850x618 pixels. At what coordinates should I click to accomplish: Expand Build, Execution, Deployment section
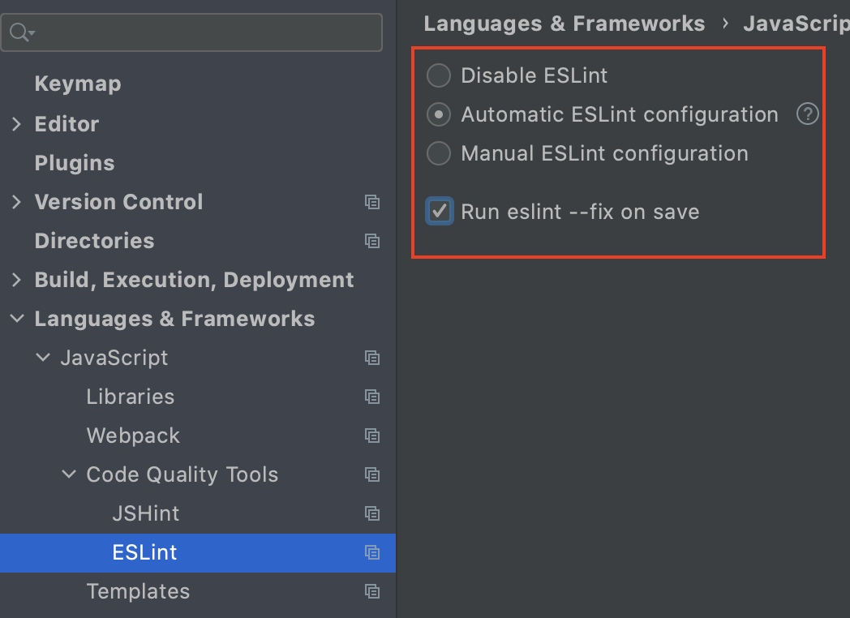(16, 280)
